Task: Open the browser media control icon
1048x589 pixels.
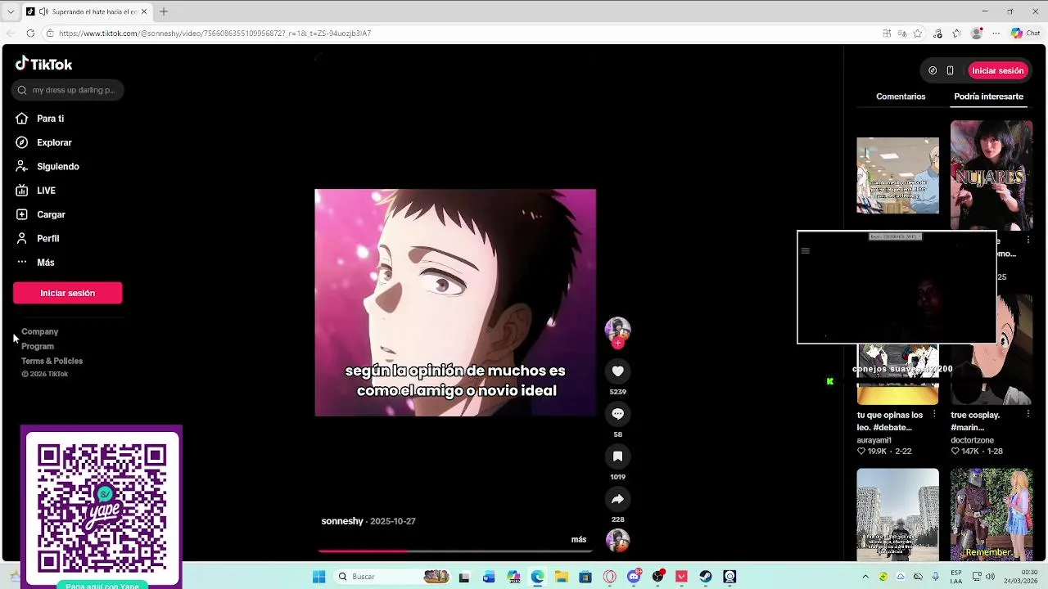Action: click(937, 34)
